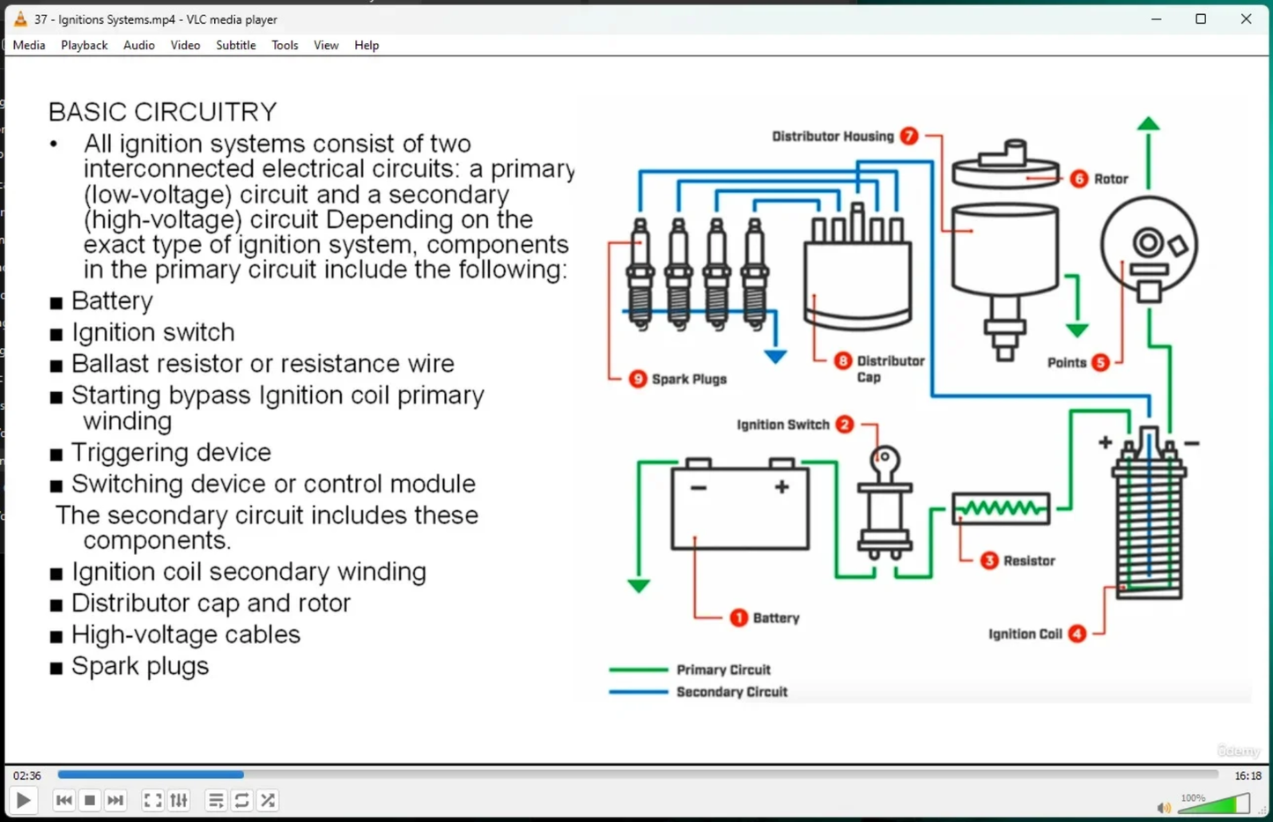1273x822 pixels.
Task: Expand the Audio menu
Action: pos(138,45)
